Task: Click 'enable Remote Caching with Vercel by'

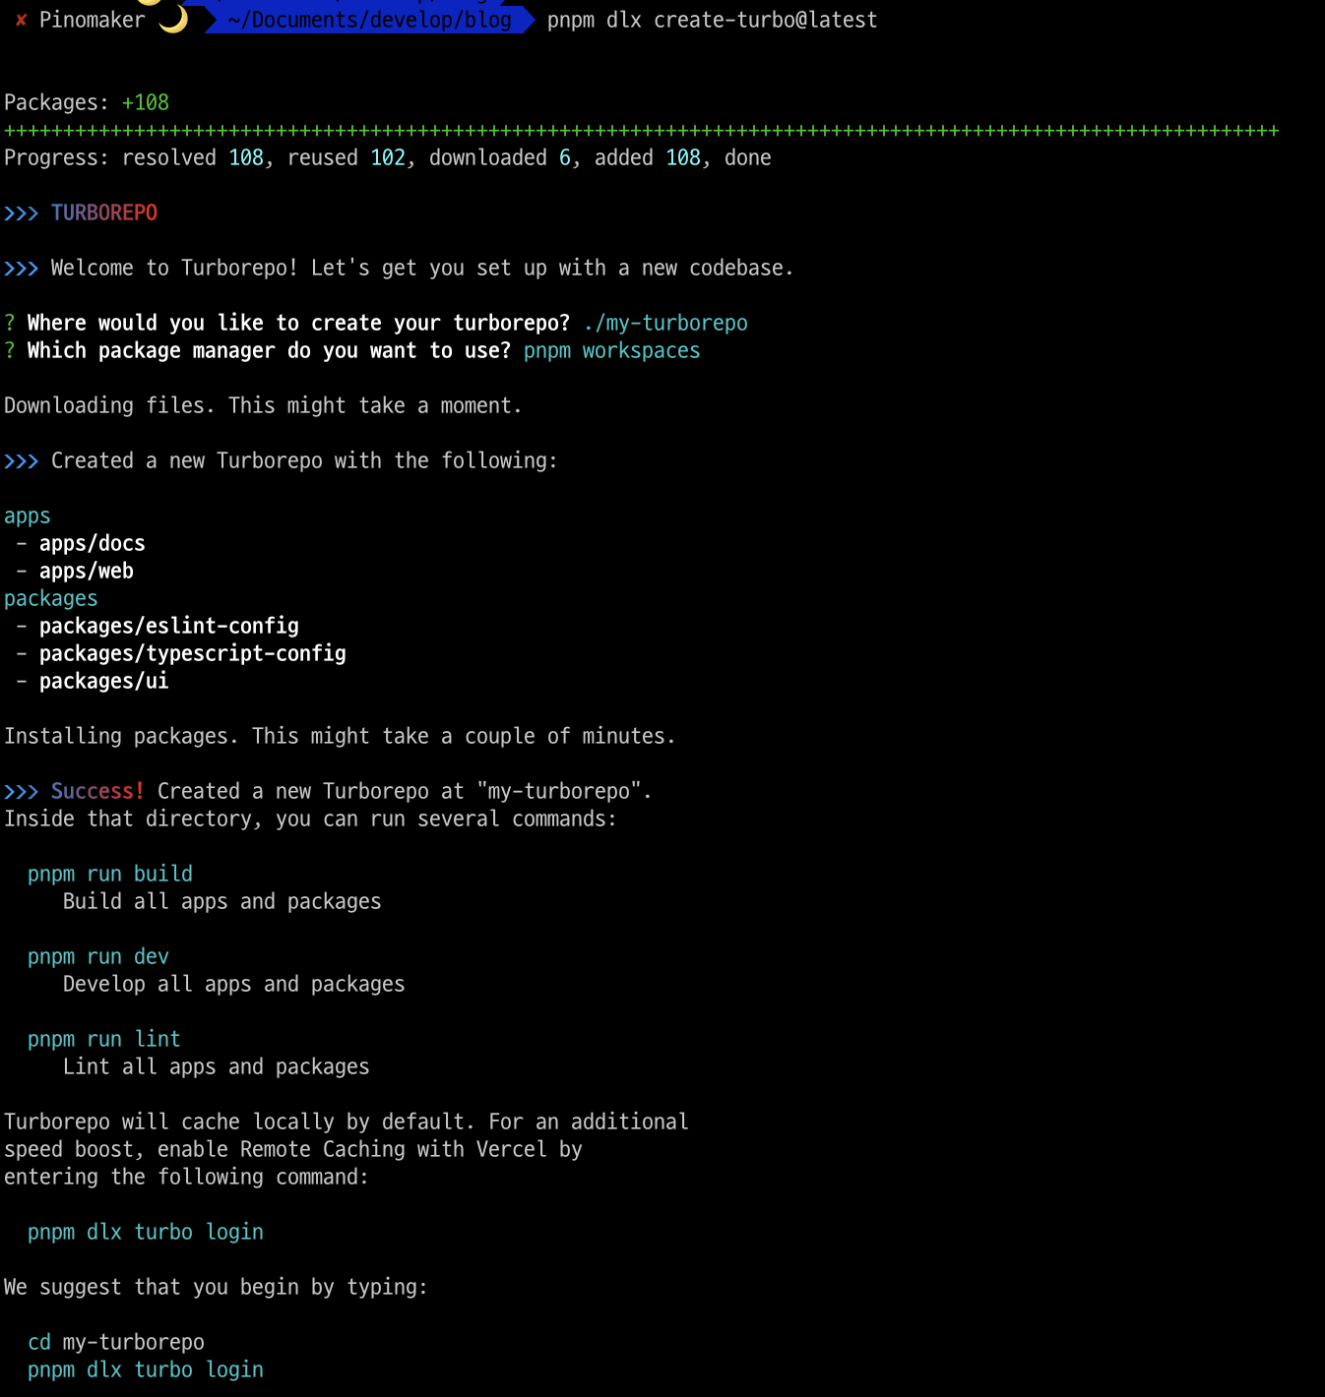Action: point(370,1149)
